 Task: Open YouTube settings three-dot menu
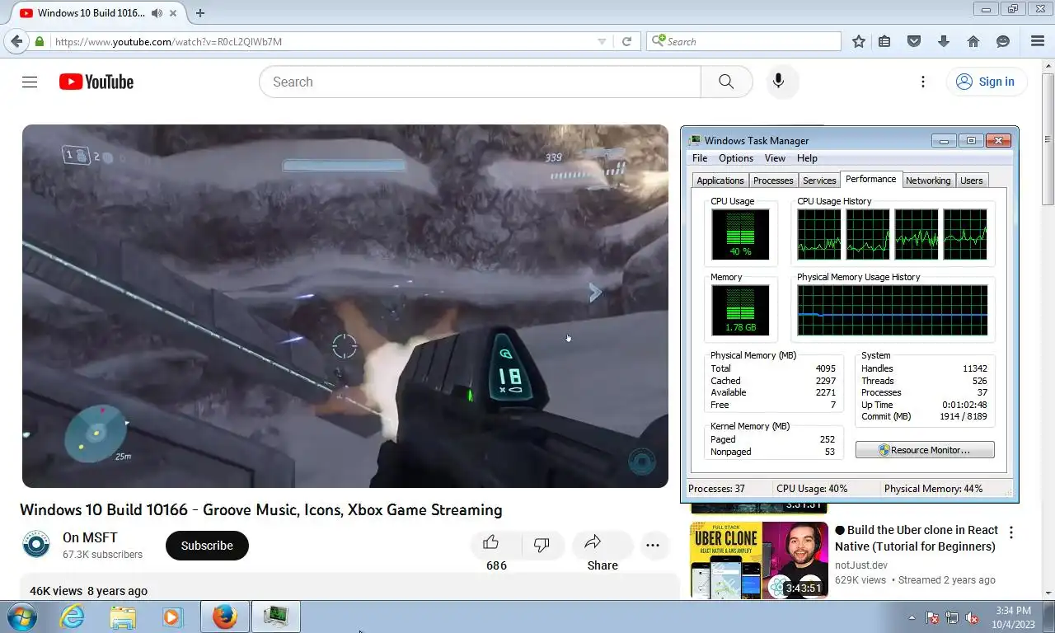click(923, 82)
